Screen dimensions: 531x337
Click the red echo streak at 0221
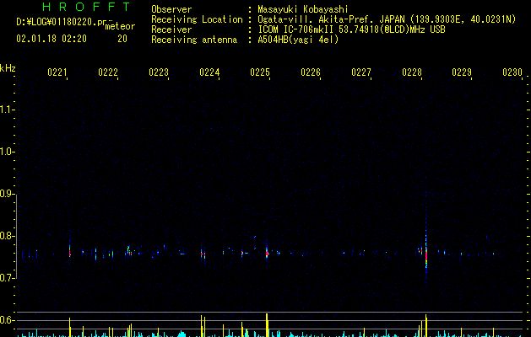(x=70, y=252)
